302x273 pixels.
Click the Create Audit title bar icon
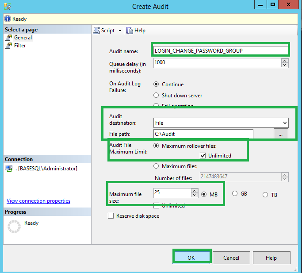(8, 6)
